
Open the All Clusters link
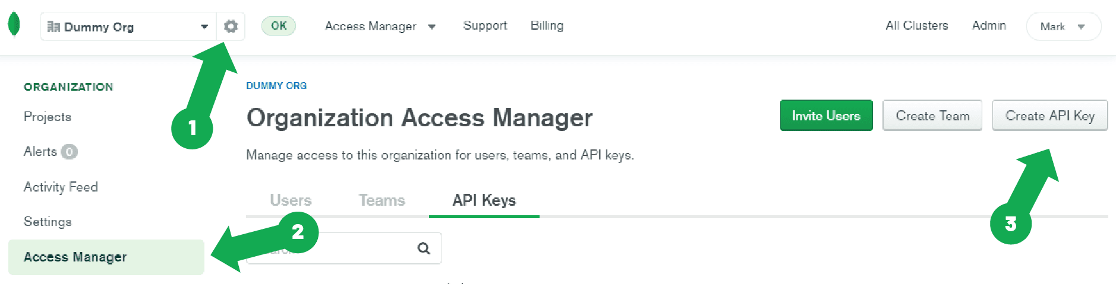(x=916, y=25)
